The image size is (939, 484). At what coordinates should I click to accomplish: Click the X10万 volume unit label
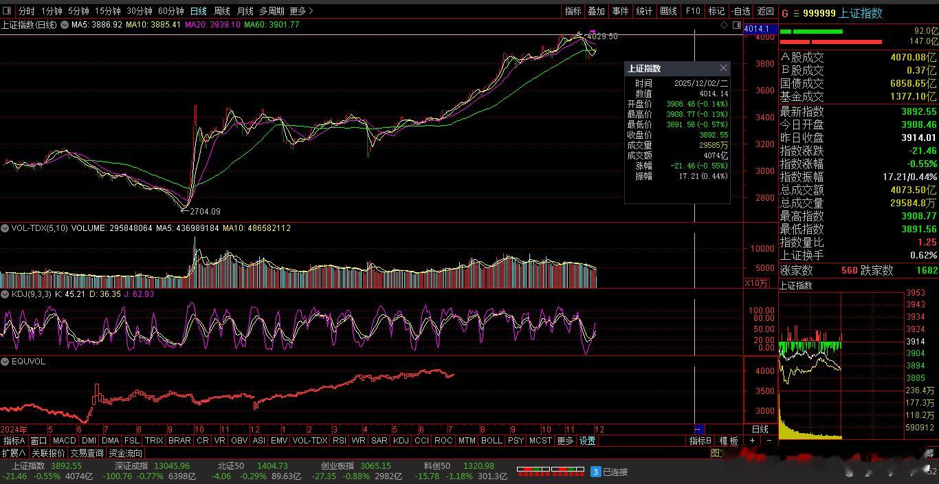point(757,283)
